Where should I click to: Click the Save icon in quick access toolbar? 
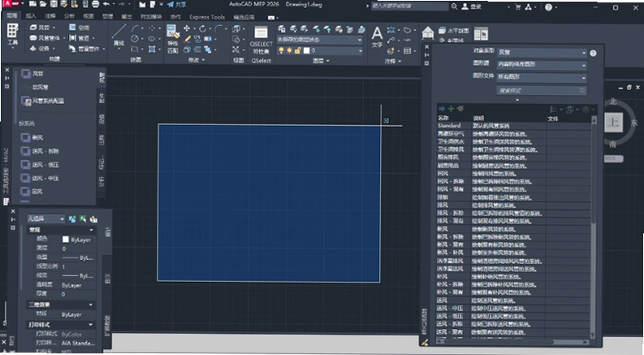click(54, 5)
